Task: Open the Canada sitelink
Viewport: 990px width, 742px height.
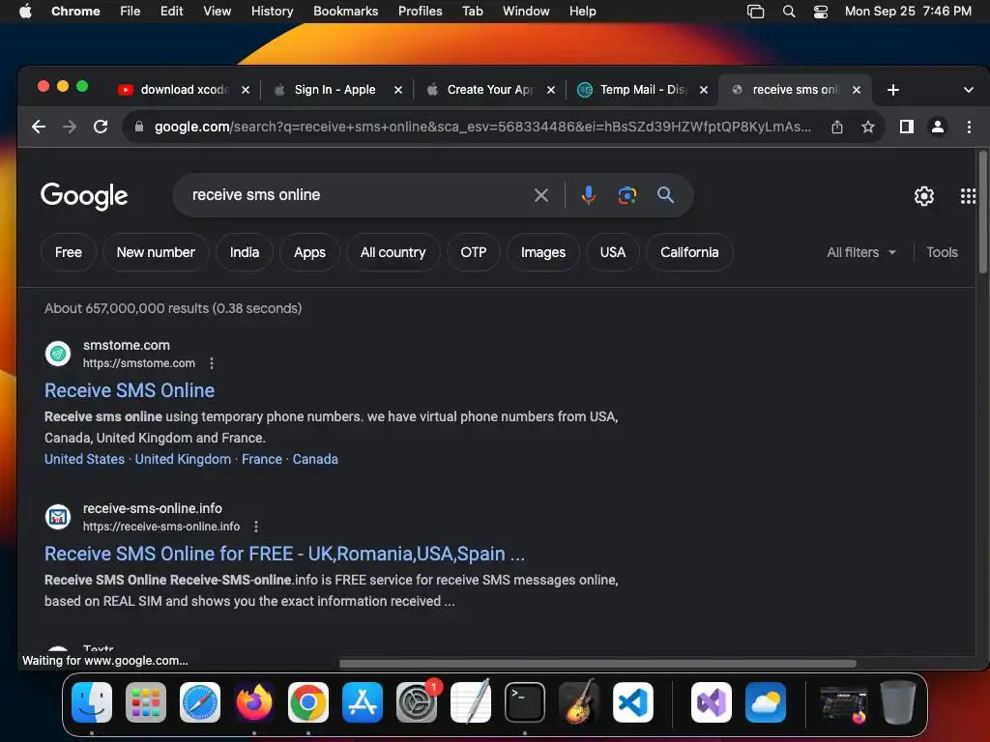Action: click(315, 459)
